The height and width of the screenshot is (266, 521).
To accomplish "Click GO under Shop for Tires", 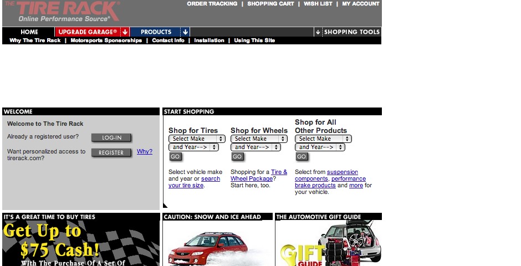I will coord(176,157).
